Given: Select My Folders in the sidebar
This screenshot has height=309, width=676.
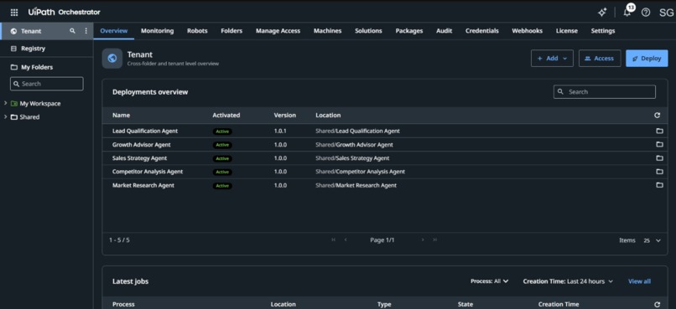Looking at the screenshot, I should coord(37,67).
